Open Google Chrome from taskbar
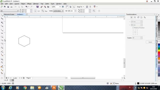The height and width of the screenshot is (90, 160). click(25, 88)
